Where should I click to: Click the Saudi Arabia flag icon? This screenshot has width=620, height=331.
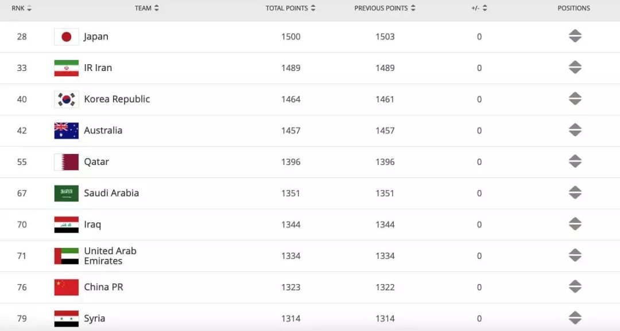67,194
